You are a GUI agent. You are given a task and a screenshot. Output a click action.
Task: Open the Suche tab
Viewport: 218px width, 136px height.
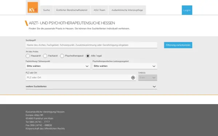tap(47, 10)
